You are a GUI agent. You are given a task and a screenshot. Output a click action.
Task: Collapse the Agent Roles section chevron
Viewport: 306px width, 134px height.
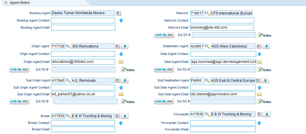[6, 3]
